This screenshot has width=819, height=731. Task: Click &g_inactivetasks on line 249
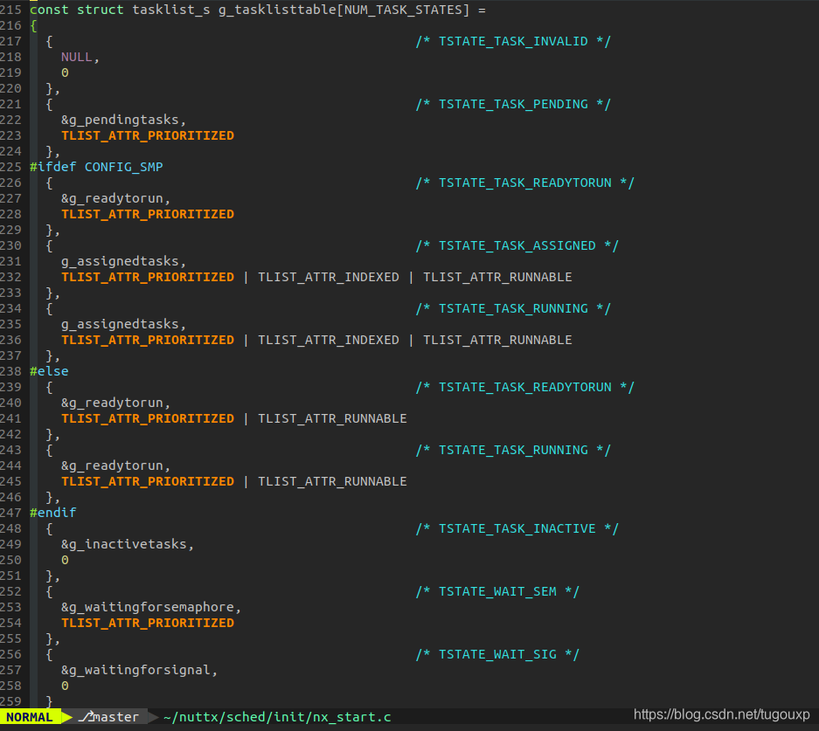point(124,544)
